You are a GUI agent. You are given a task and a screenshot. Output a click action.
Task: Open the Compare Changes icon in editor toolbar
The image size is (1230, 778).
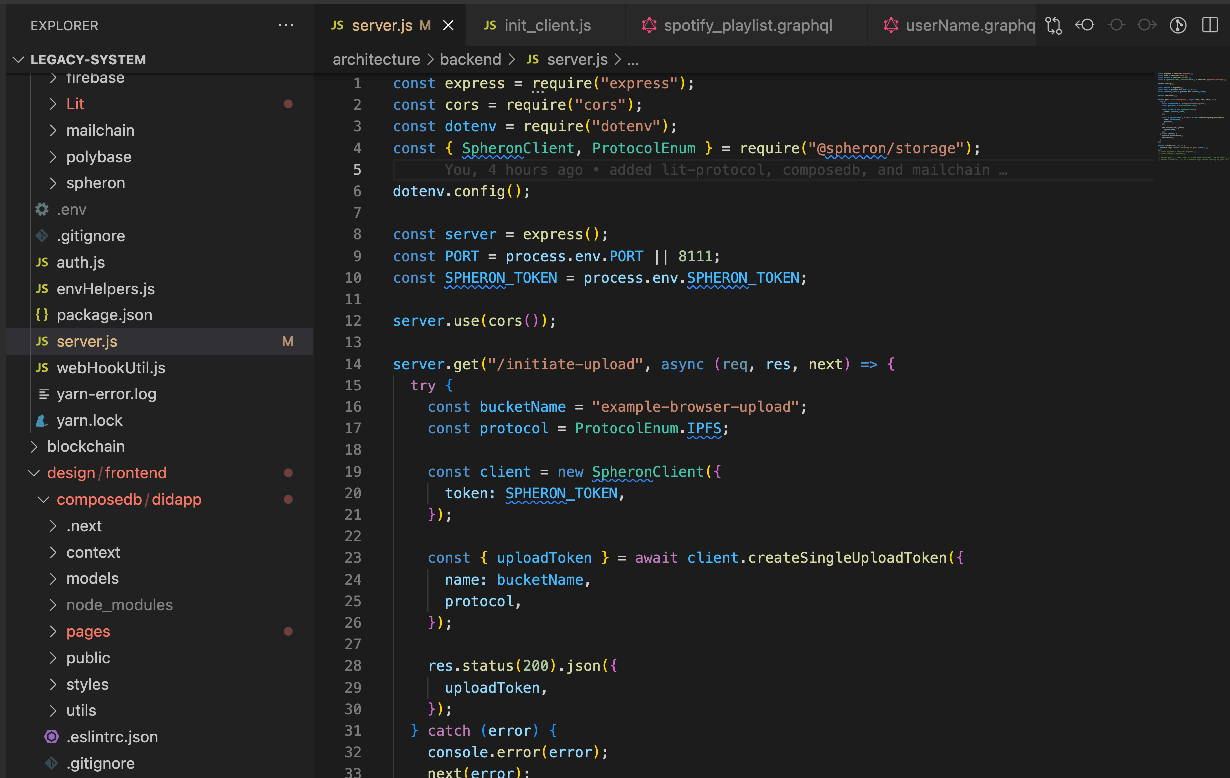(x=1053, y=25)
